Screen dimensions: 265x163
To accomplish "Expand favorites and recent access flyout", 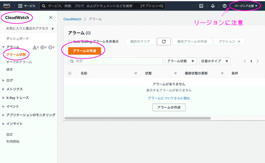I will [x=53, y=28].
